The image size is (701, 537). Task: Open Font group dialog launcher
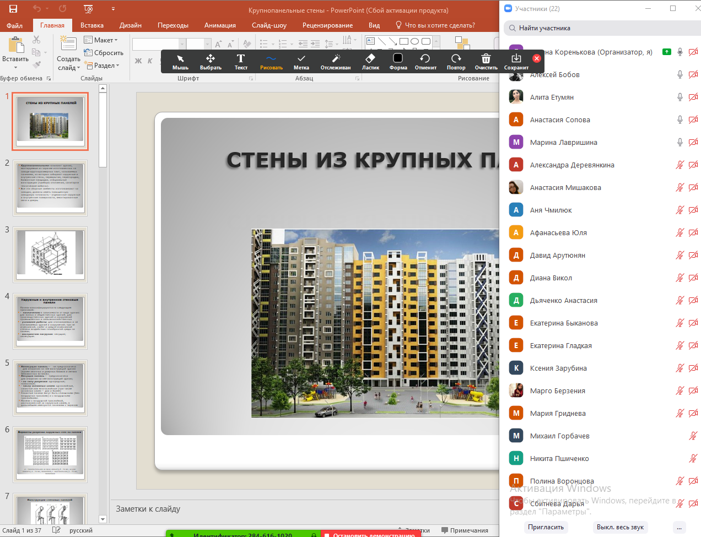tap(251, 79)
